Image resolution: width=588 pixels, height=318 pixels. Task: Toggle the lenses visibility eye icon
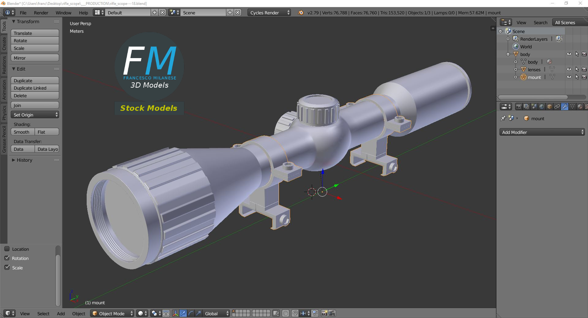[x=569, y=69]
